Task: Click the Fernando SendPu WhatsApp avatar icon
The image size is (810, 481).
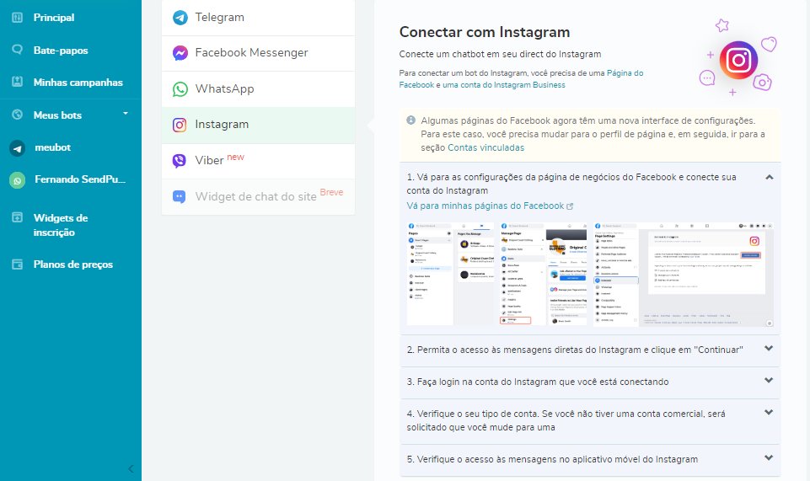Action: click(18, 180)
